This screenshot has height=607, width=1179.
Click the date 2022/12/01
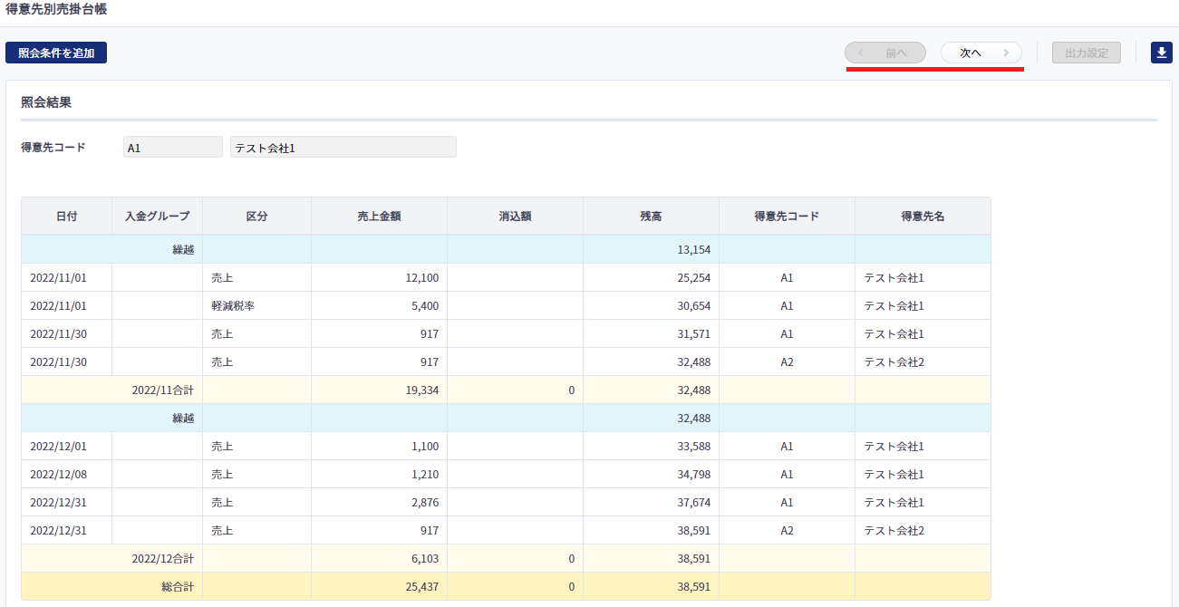[58, 447]
